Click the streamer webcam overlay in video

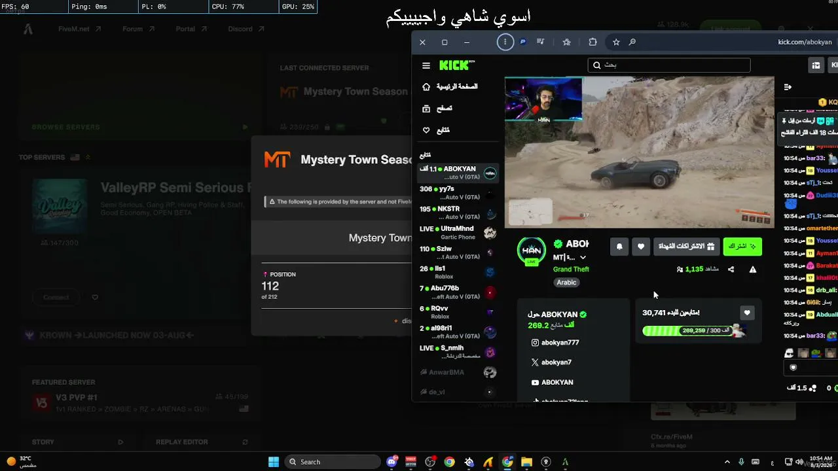click(543, 100)
